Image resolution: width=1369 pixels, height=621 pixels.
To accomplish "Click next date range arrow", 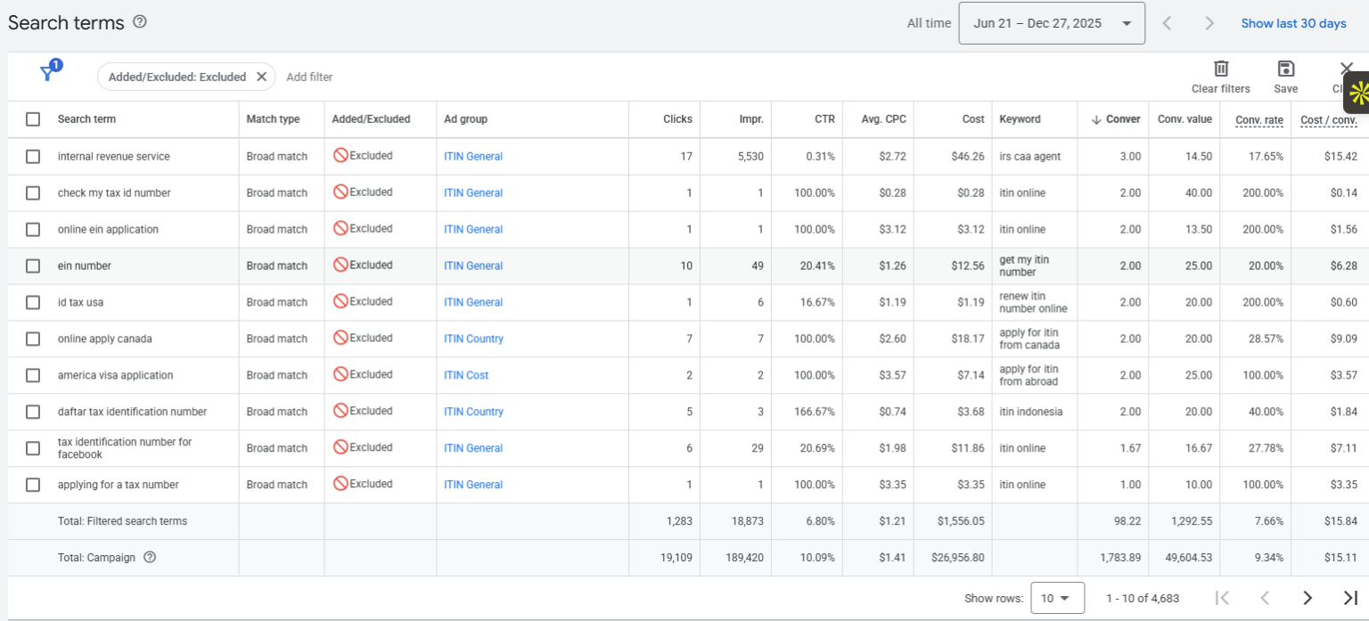I will [1209, 23].
